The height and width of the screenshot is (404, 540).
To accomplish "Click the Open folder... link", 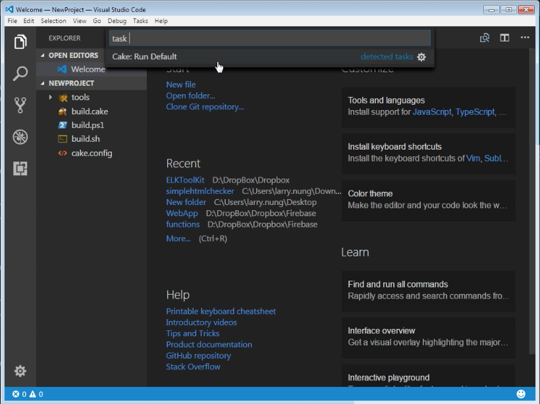I will coord(190,96).
